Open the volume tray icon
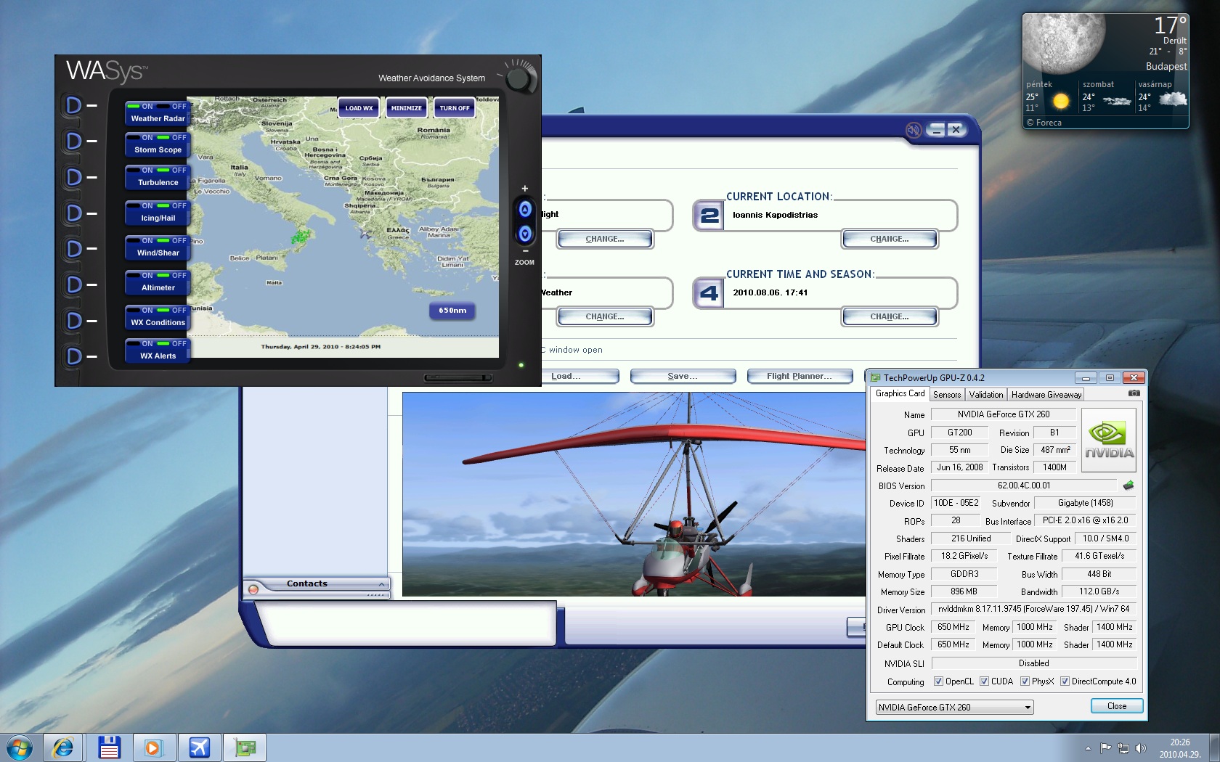This screenshot has width=1220, height=762. click(x=1141, y=748)
